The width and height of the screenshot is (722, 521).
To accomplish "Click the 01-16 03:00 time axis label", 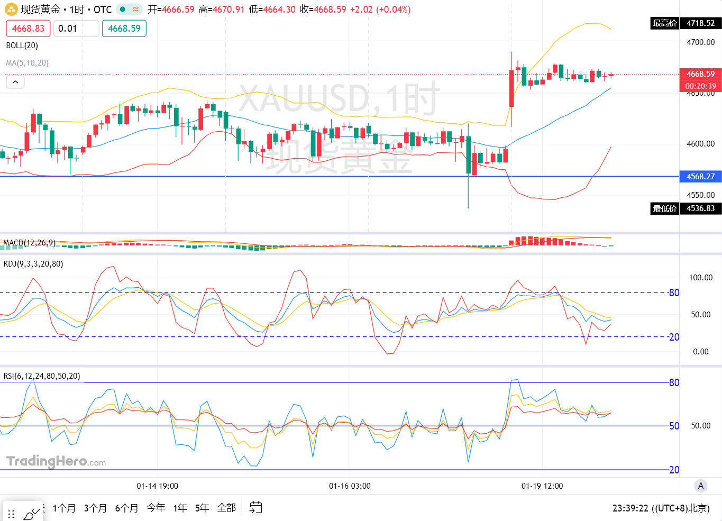I will pyautogui.click(x=350, y=486).
